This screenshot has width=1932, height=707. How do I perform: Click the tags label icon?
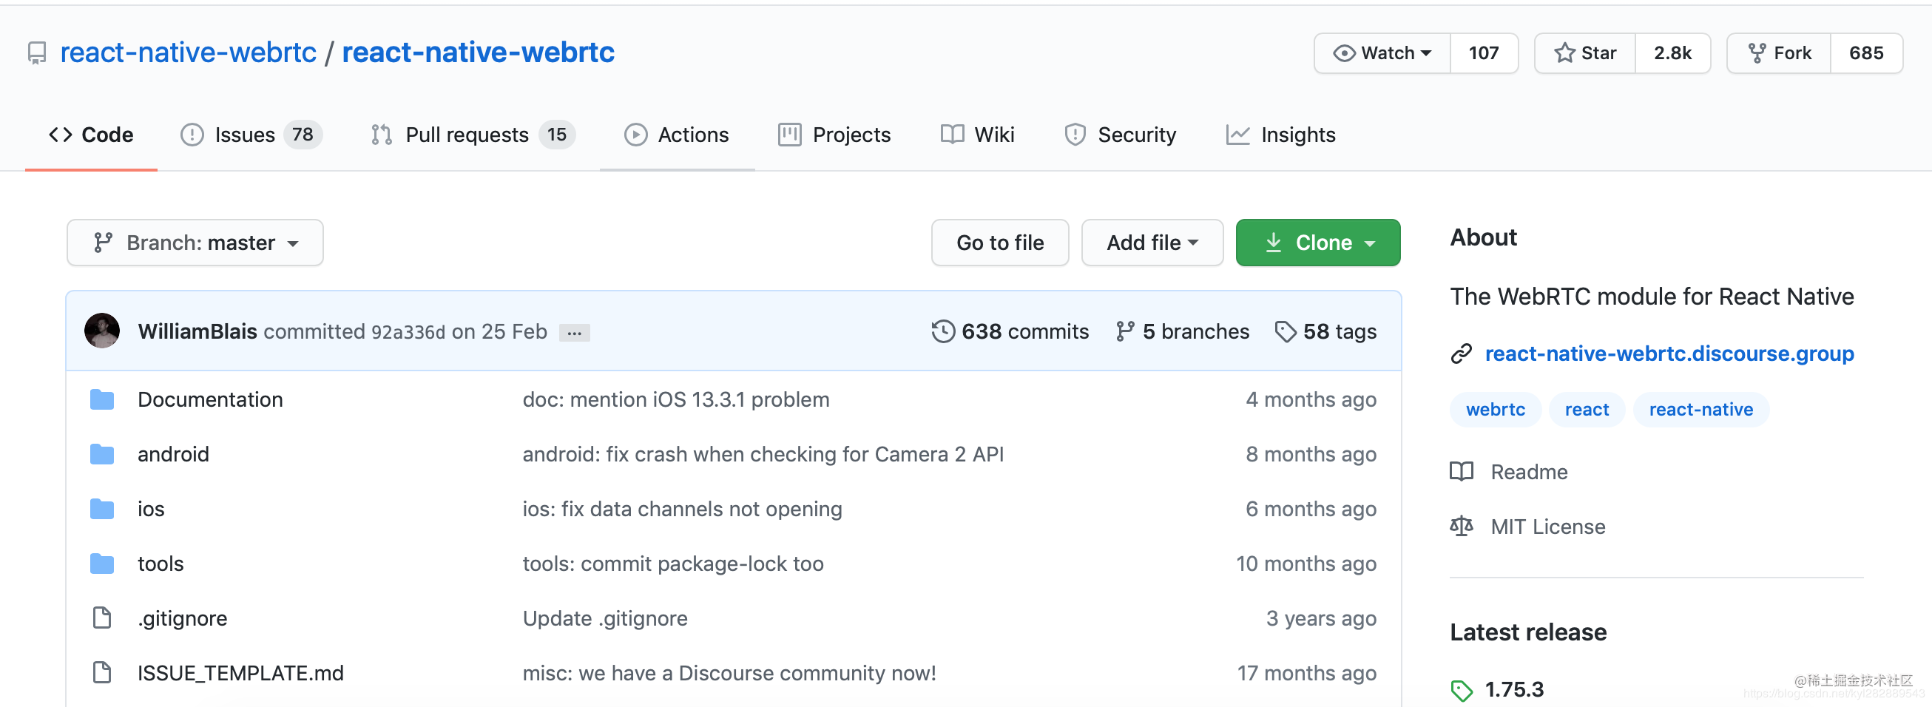tap(1285, 331)
